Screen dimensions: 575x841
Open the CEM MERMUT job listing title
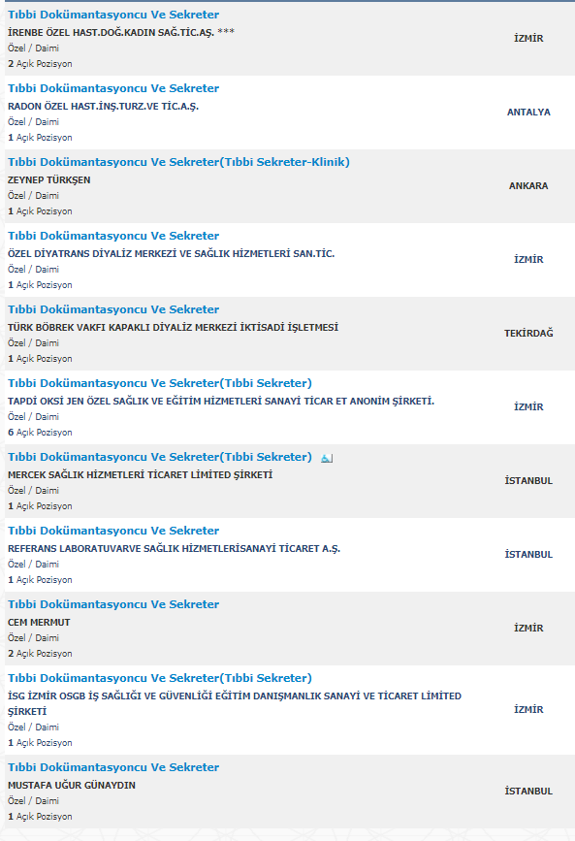[x=113, y=604]
